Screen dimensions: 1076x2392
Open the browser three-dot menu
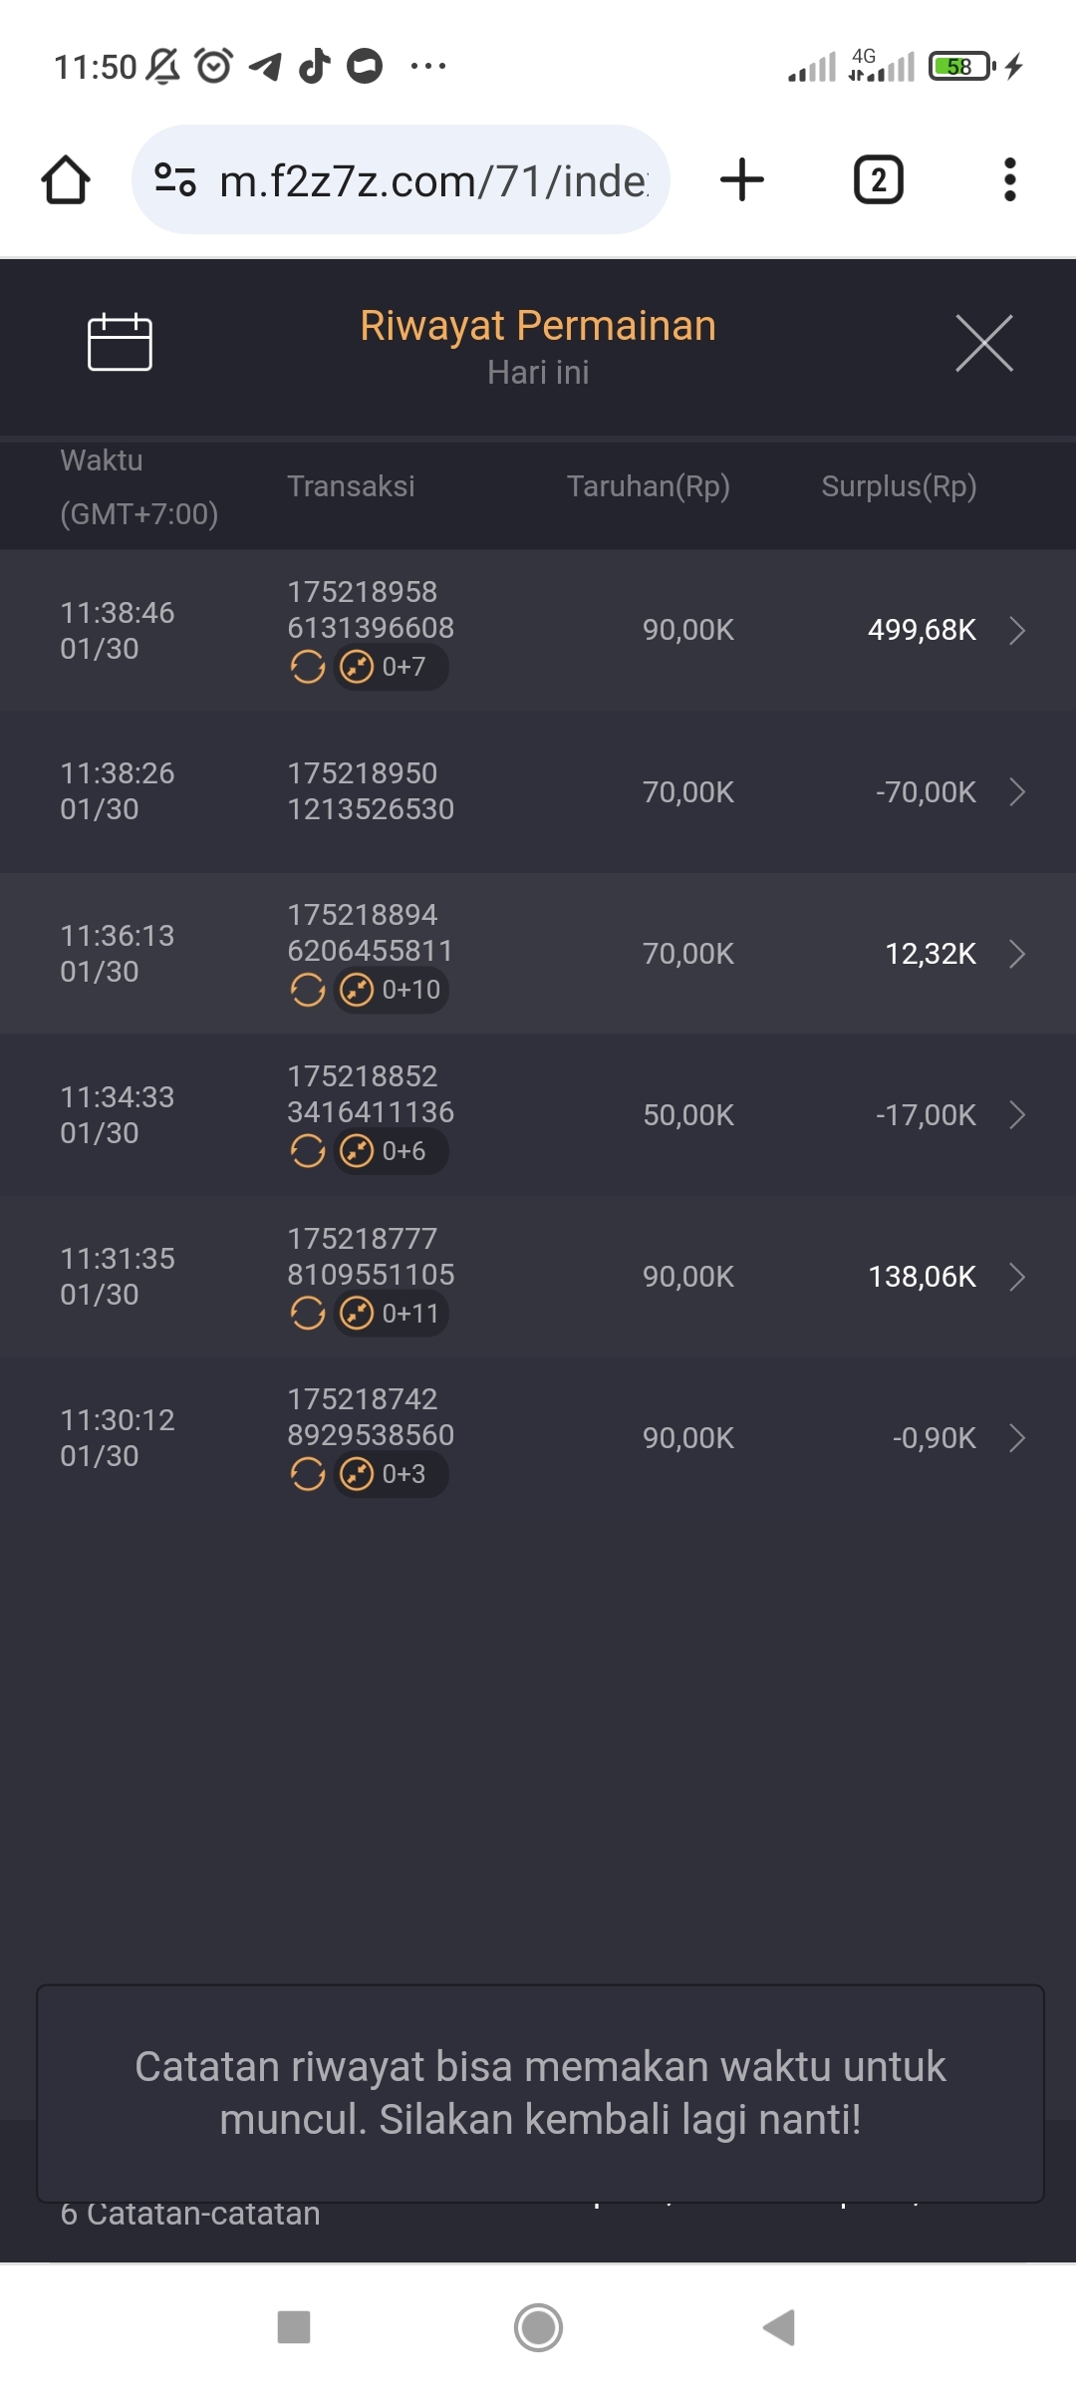pos(1009,180)
